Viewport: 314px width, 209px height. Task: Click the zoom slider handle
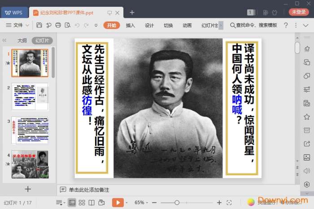(x=177, y=203)
